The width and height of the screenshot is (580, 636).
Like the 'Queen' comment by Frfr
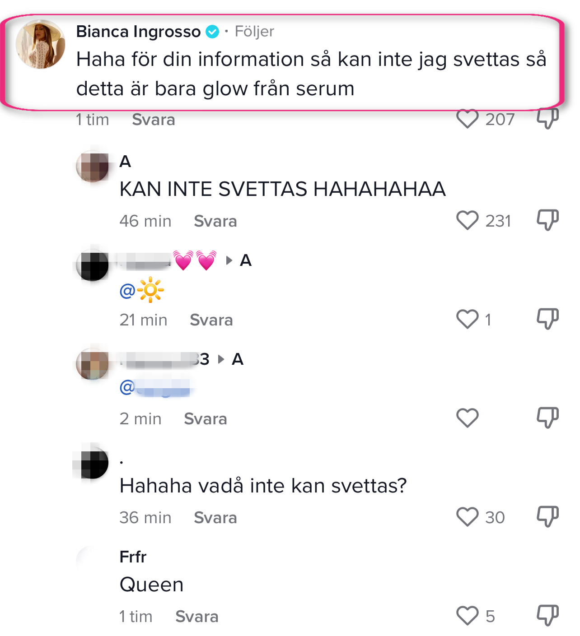pyautogui.click(x=467, y=616)
